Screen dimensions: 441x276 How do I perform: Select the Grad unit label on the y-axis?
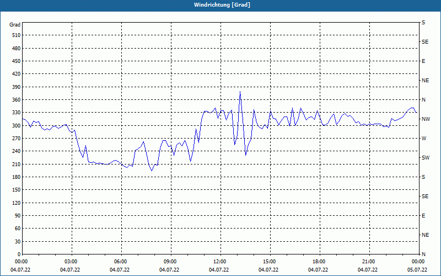15,25
